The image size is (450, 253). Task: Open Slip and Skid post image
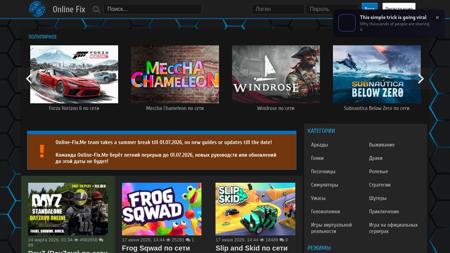coord(255,209)
